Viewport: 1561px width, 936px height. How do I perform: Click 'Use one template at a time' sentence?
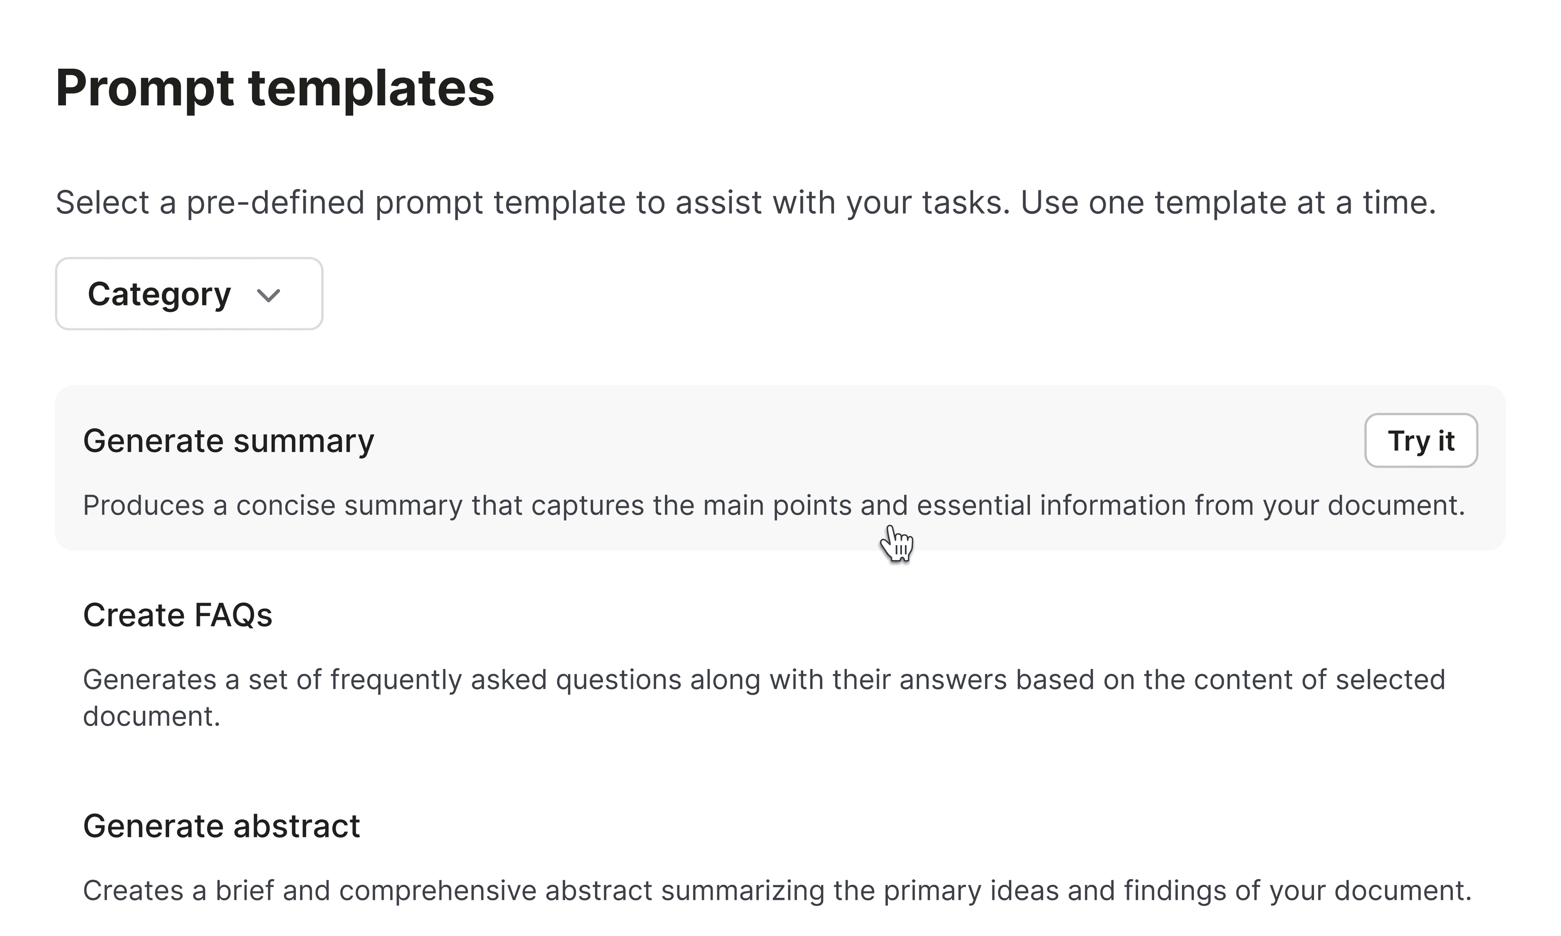(1228, 203)
